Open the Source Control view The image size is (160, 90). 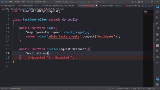tap(157, 17)
